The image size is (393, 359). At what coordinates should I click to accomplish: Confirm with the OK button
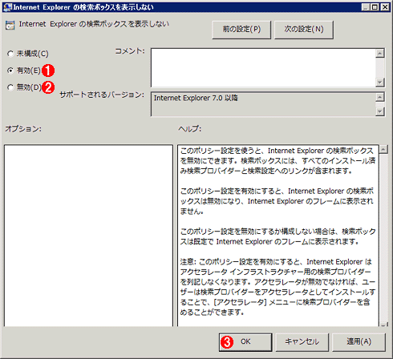[245, 342]
